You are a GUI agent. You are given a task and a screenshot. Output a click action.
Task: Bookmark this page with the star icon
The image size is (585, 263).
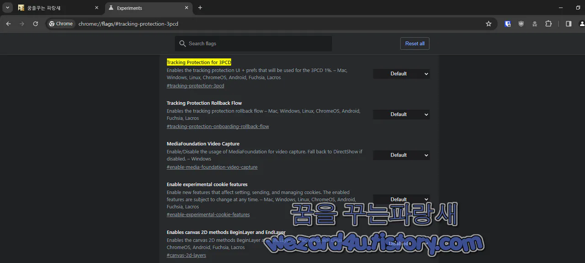489,24
